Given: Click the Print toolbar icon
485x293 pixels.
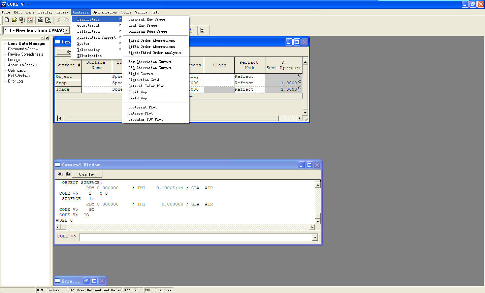Looking at the screenshot, I should click(x=40, y=20).
